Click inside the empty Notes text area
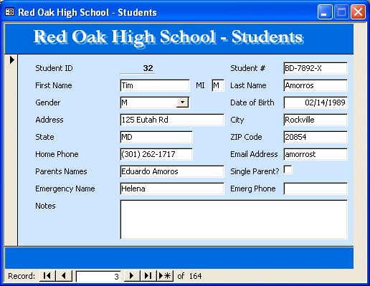Image resolution: width=370 pixels, height=286 pixels. [x=234, y=219]
